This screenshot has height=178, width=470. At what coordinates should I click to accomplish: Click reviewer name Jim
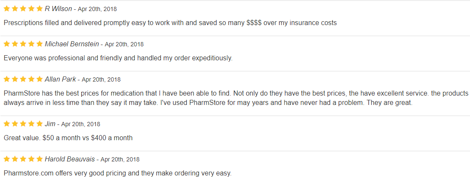point(50,124)
